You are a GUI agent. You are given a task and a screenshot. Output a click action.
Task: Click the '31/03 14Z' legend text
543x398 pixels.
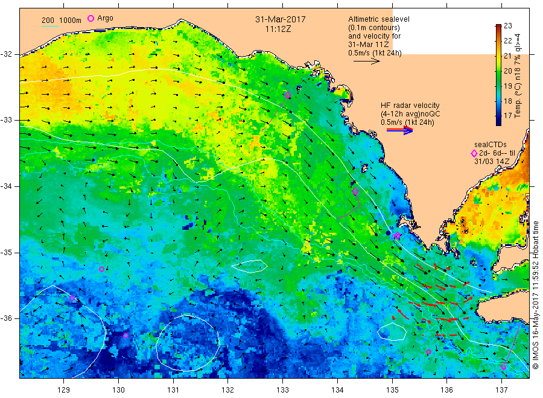(492, 161)
